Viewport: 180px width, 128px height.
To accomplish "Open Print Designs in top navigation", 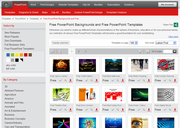I will pyautogui.click(x=47, y=5).
